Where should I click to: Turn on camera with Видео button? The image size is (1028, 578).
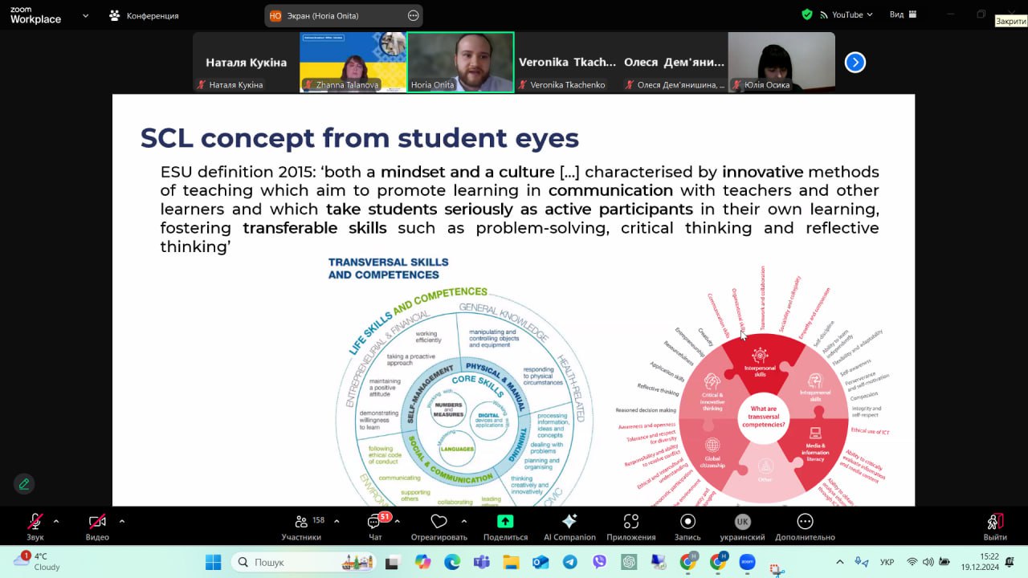pos(97,526)
